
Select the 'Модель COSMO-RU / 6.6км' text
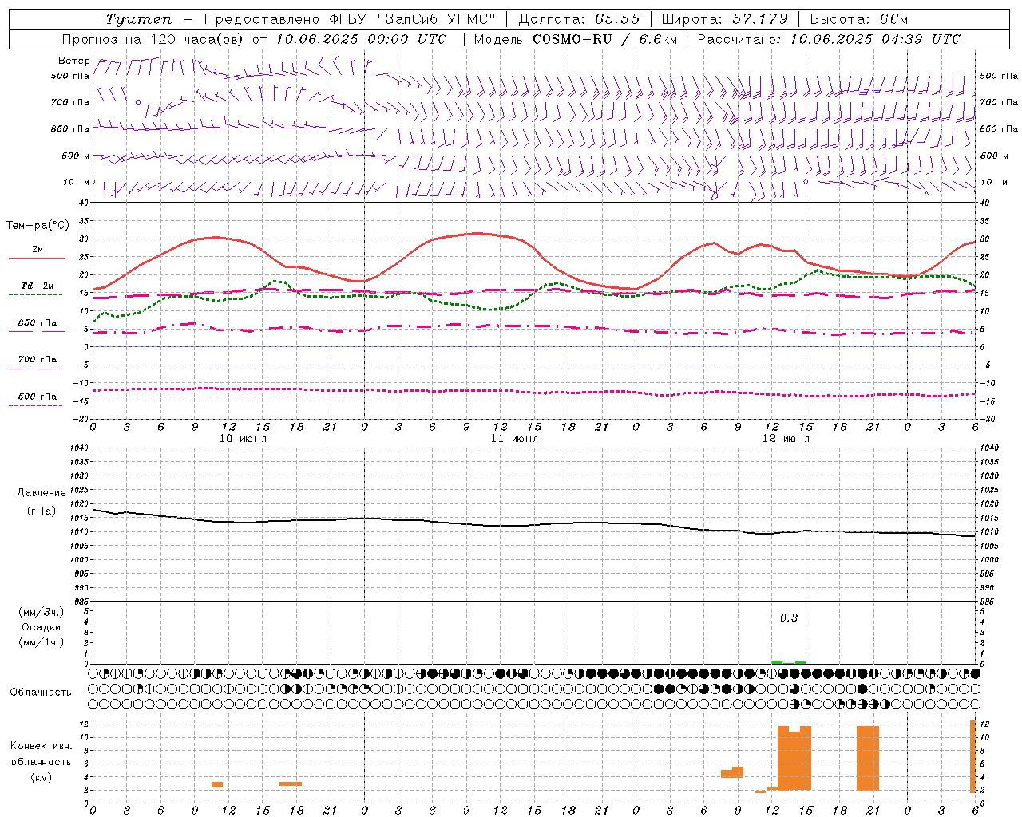(576, 39)
